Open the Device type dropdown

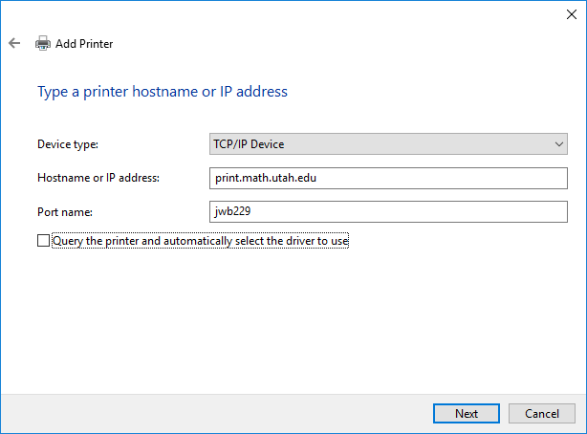click(387, 144)
